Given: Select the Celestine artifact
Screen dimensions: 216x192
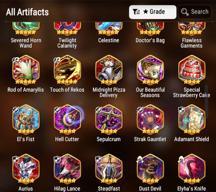Looking at the screenshot, I should point(109,29).
